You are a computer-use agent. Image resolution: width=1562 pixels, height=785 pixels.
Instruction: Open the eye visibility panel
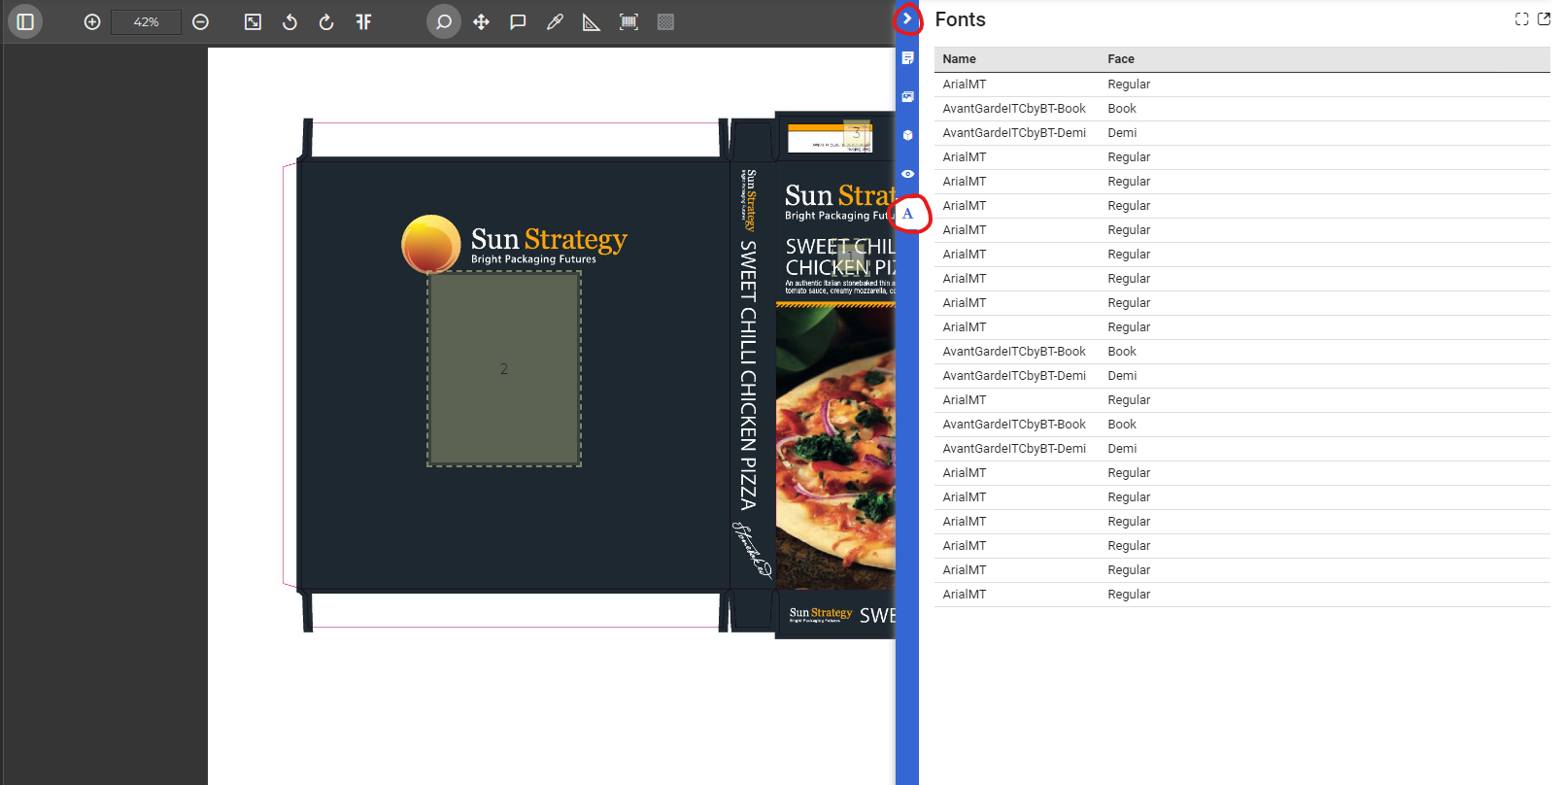click(907, 174)
